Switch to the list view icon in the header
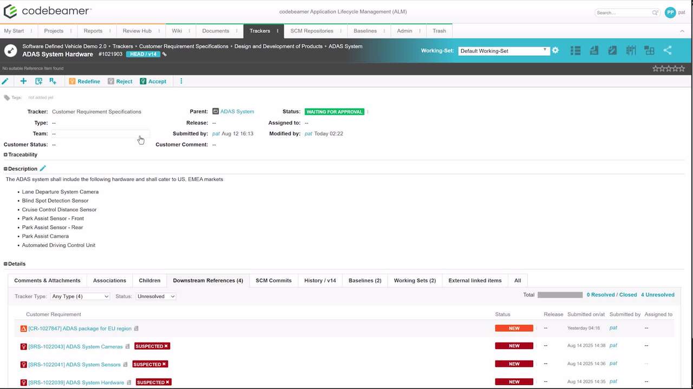 576,50
